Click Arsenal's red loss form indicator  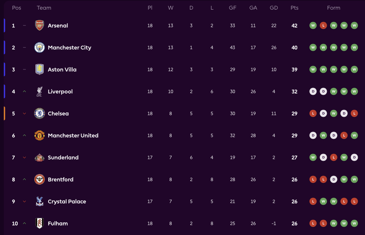coord(323,25)
